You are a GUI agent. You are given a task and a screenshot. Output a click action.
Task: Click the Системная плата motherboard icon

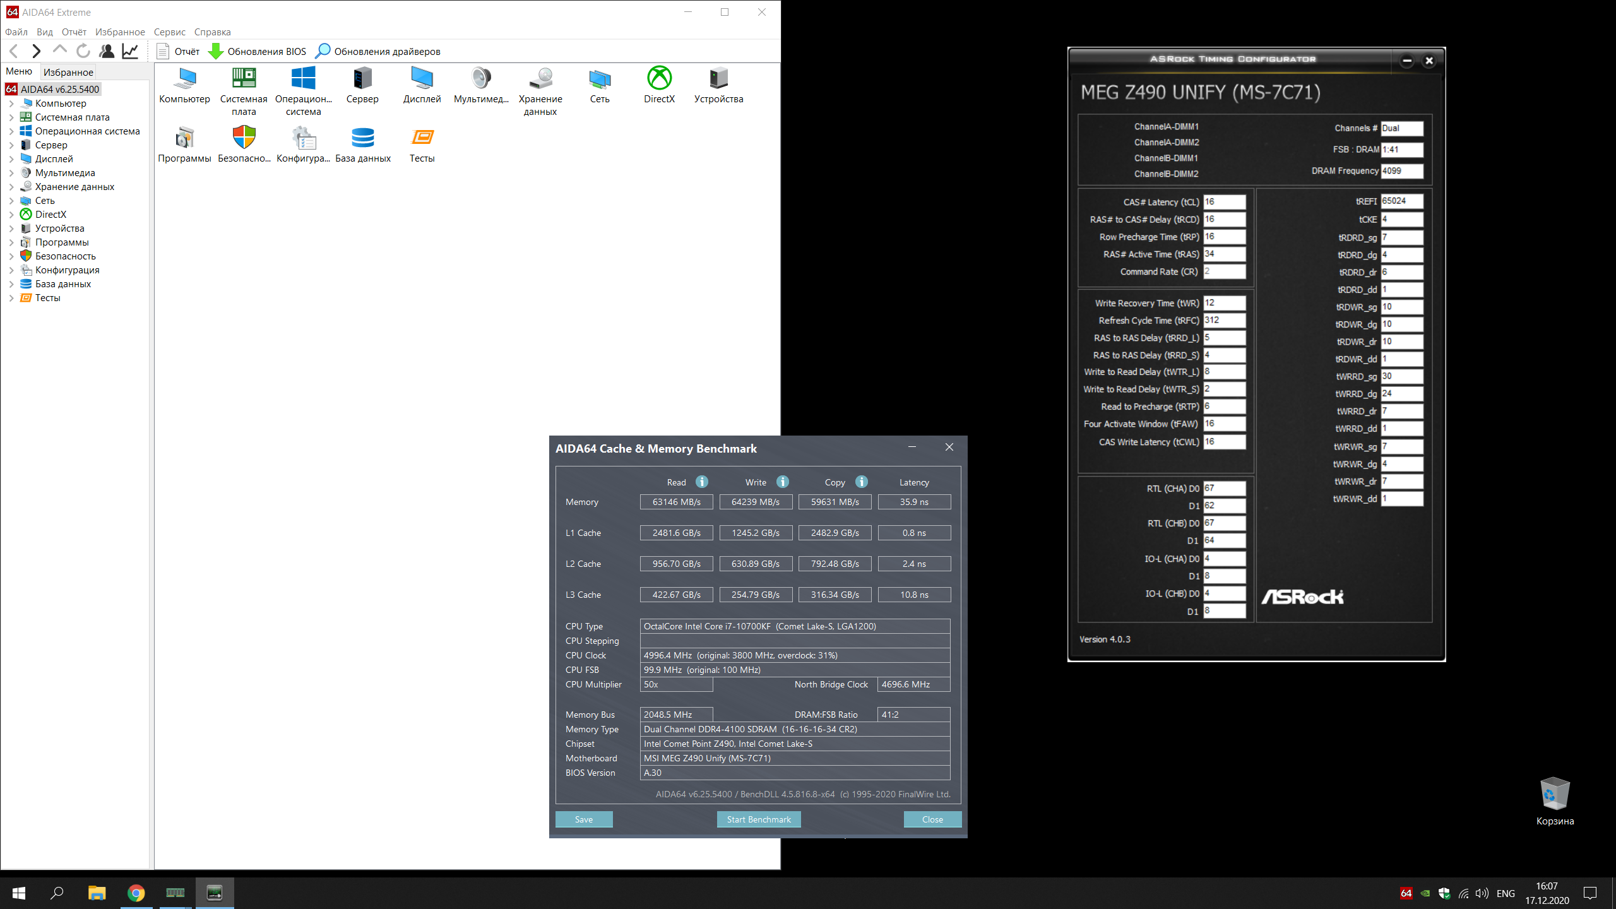[244, 79]
